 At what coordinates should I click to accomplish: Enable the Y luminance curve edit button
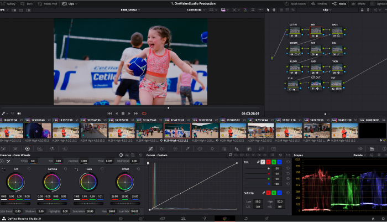tap(263, 162)
